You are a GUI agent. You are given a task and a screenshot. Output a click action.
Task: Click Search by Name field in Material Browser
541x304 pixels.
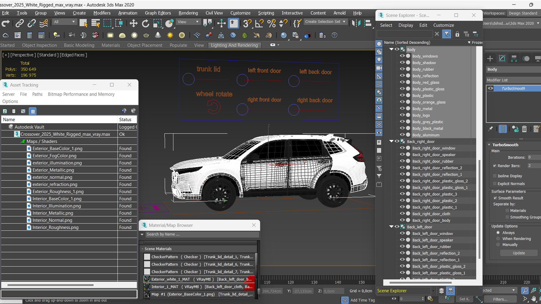point(202,234)
